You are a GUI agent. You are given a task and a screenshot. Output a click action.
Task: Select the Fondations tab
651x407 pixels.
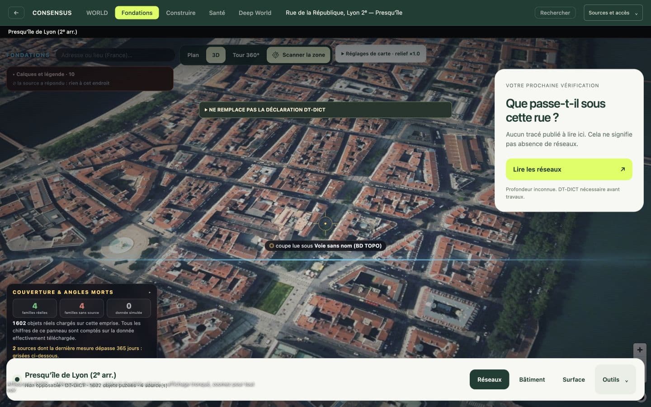[x=137, y=13]
